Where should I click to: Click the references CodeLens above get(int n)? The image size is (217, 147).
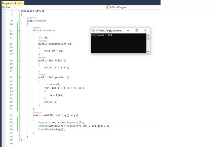click(x=43, y=74)
